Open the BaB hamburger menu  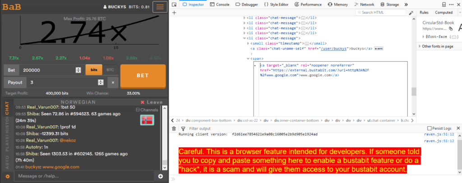click(159, 7)
